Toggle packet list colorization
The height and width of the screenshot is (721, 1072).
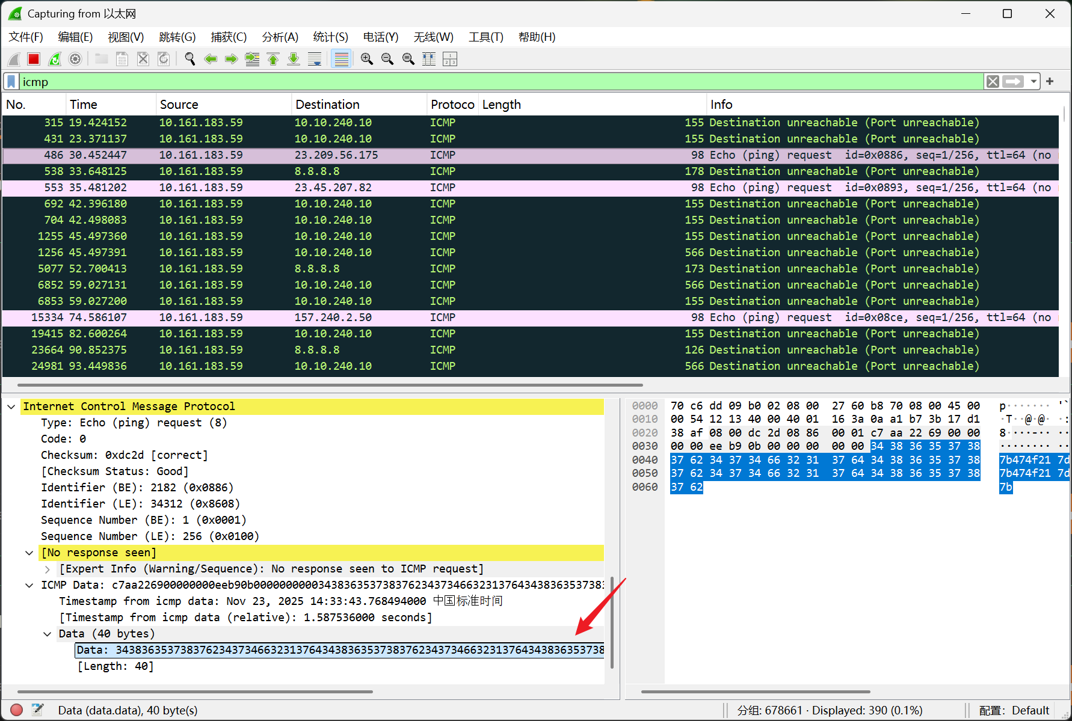tap(341, 59)
